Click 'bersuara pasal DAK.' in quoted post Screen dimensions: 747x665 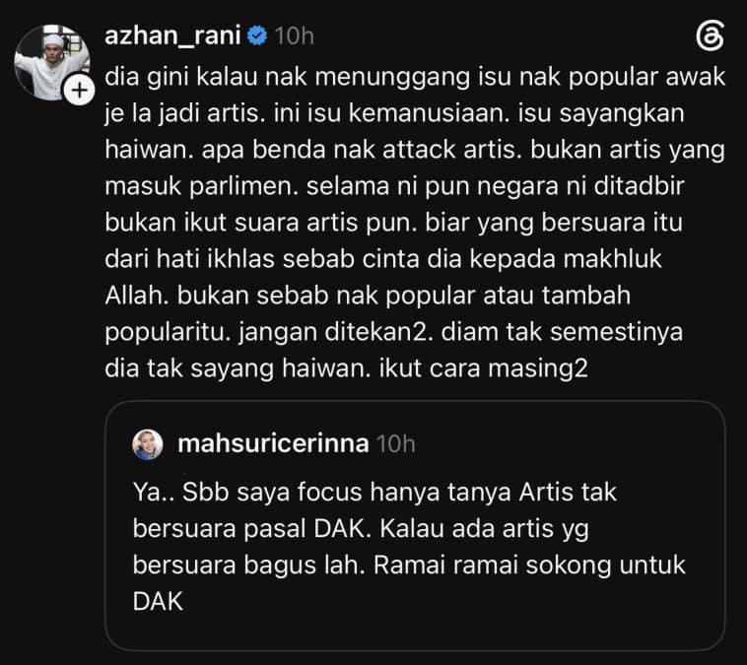click(x=252, y=529)
